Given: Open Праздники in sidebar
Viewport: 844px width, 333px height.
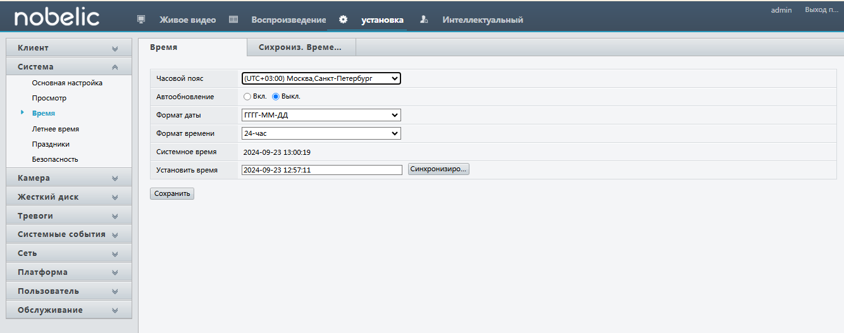Looking at the screenshot, I should [51, 144].
